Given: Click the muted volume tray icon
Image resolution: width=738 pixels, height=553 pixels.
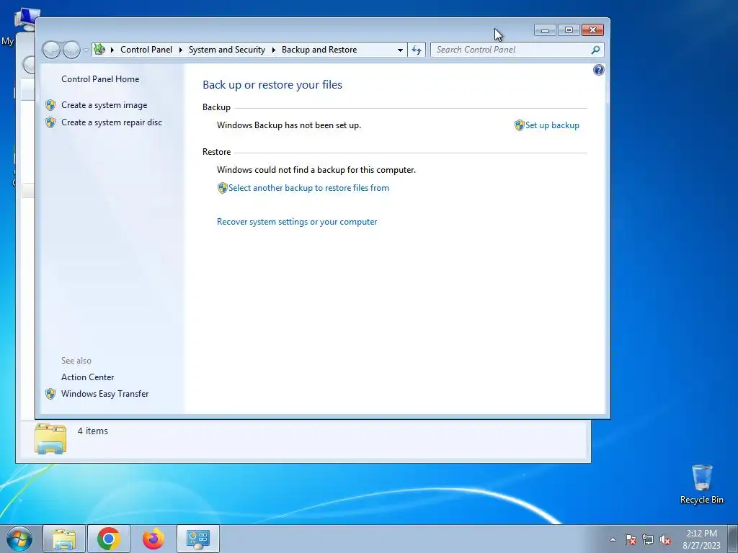Looking at the screenshot, I should pyautogui.click(x=665, y=539).
